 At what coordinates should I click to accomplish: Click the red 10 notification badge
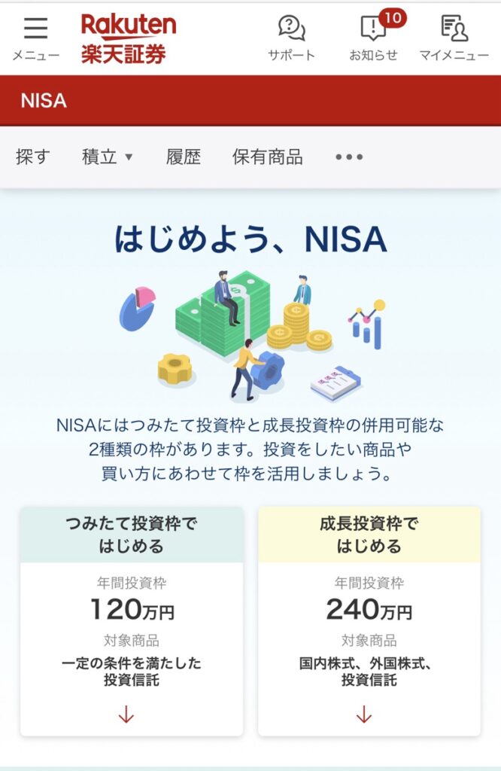point(392,17)
